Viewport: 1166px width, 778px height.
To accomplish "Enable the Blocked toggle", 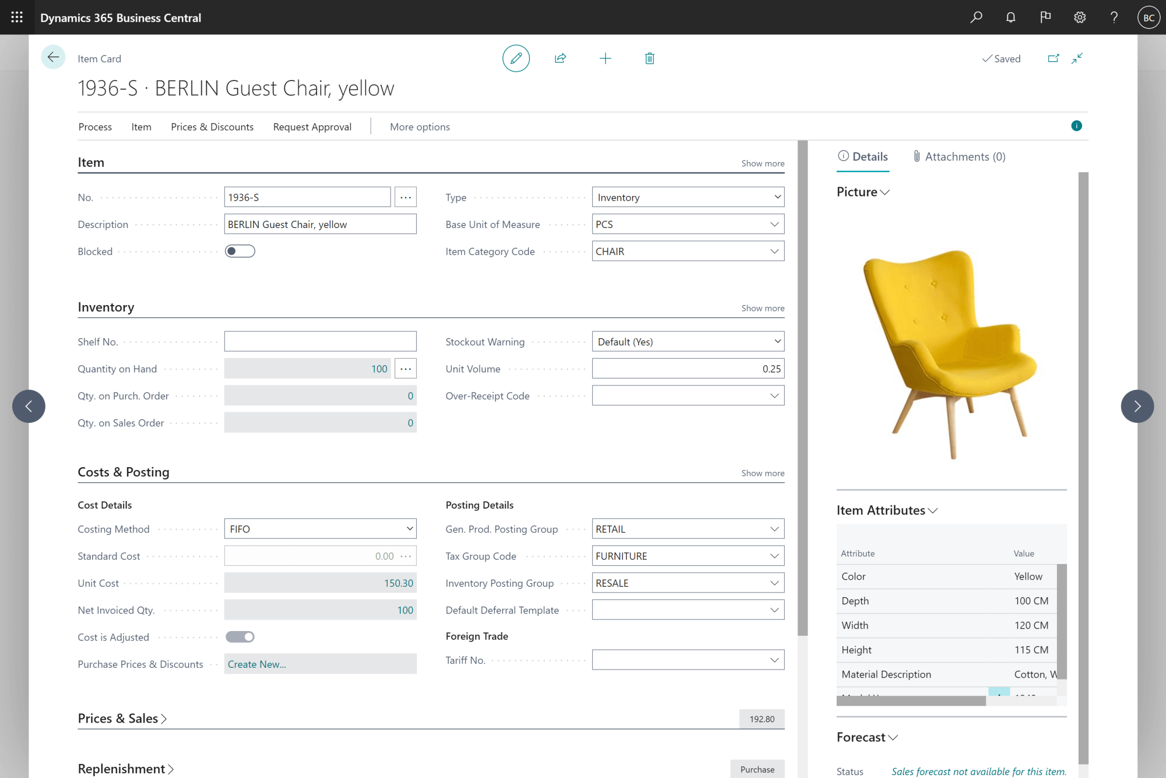I will tap(240, 251).
